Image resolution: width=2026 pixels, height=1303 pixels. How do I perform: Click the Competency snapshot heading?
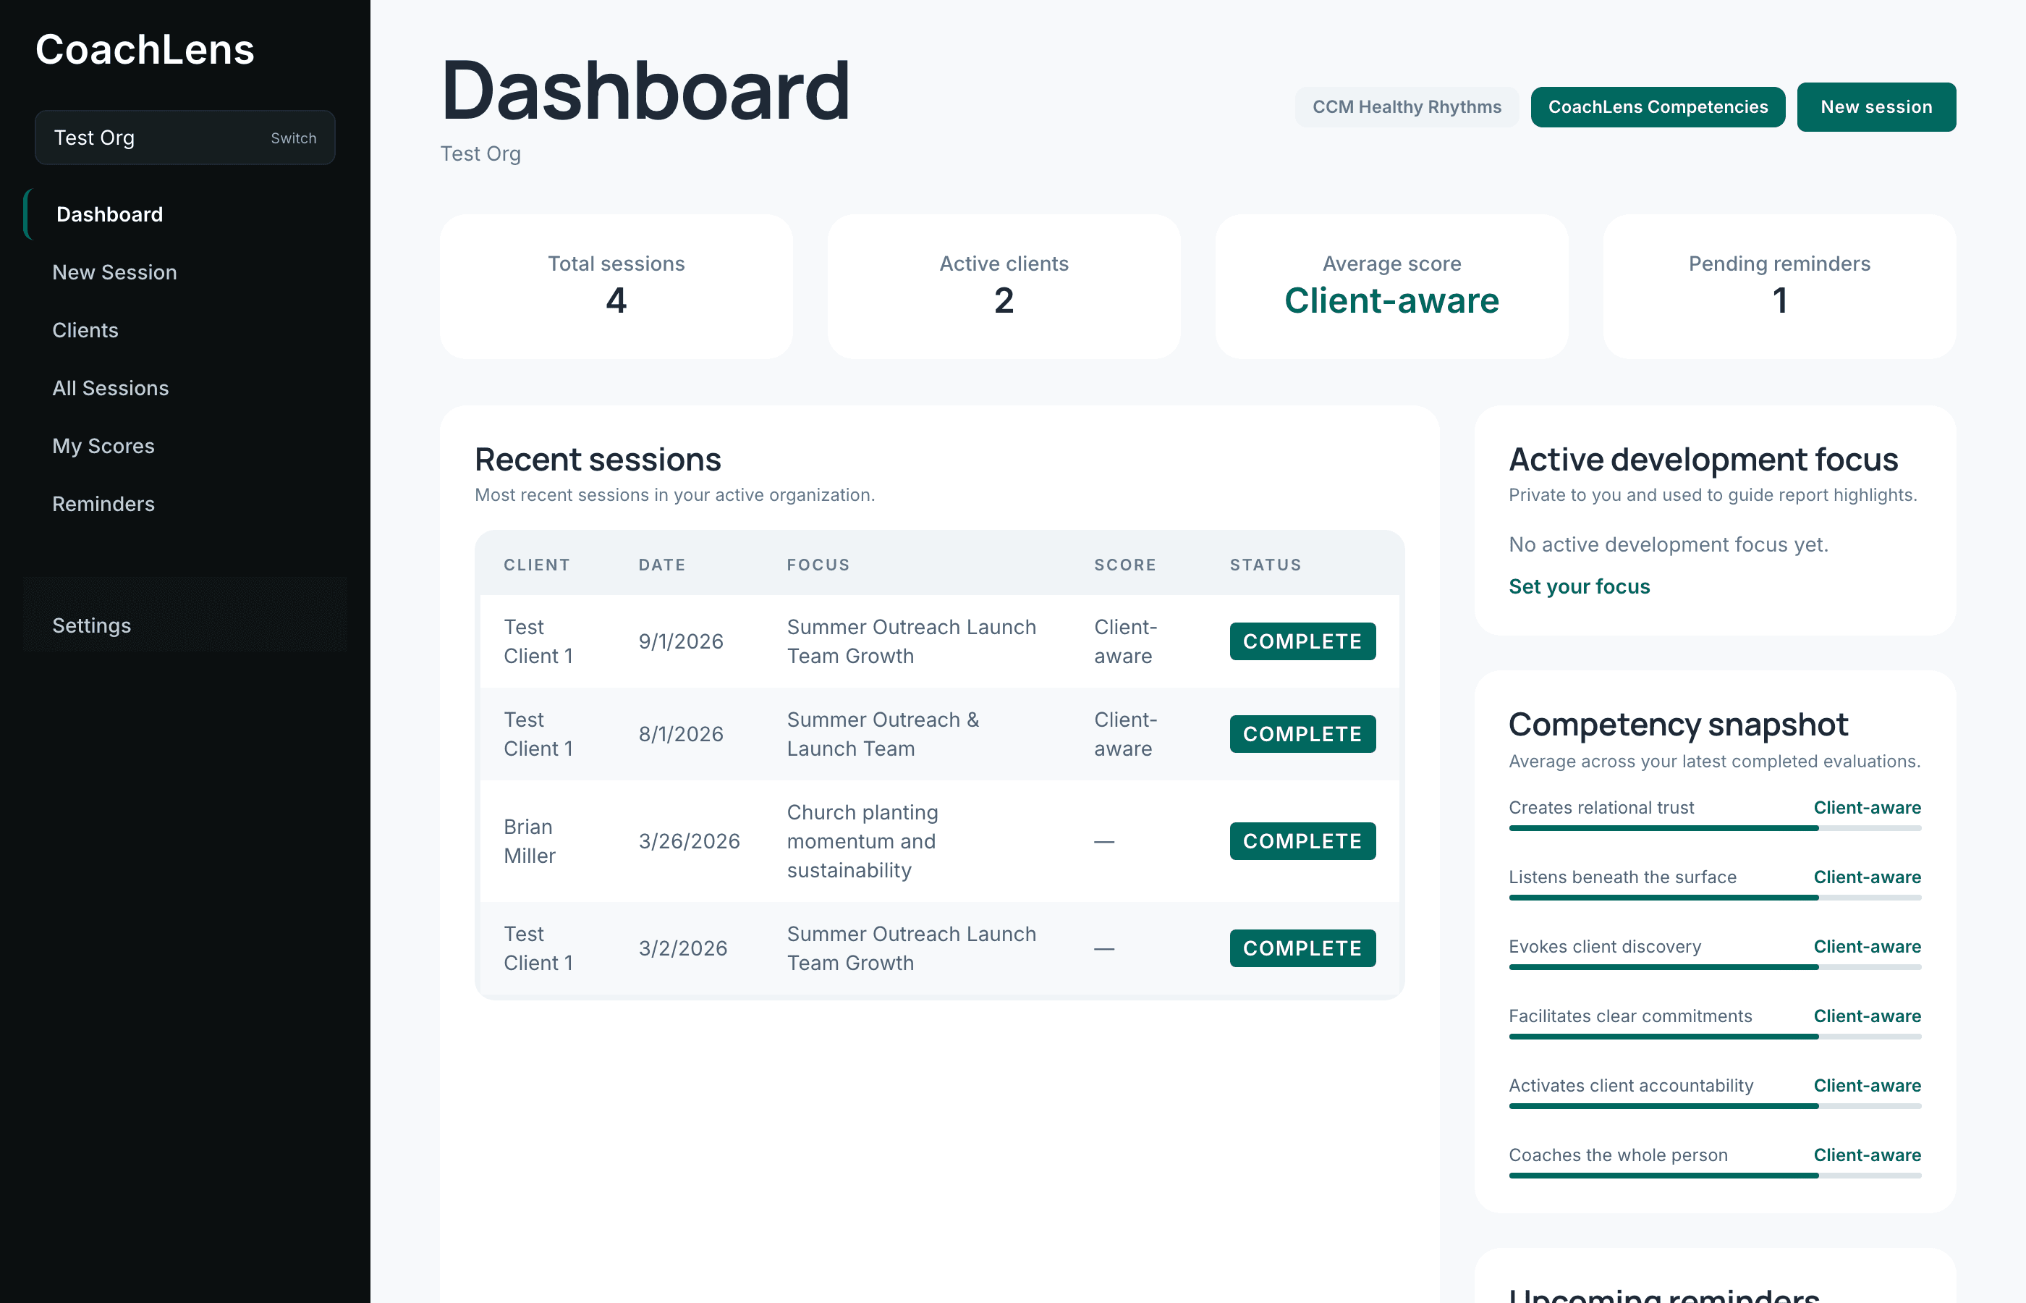1679,725
